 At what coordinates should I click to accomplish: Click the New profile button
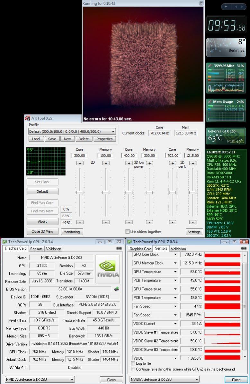(67, 139)
